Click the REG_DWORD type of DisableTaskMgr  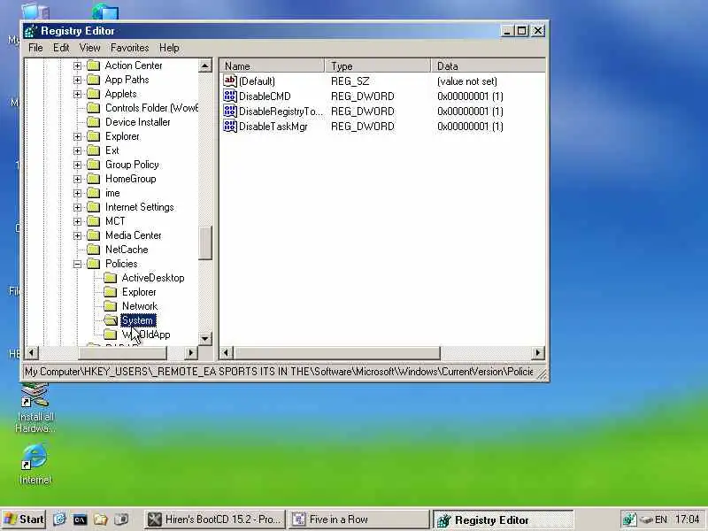coord(363,127)
